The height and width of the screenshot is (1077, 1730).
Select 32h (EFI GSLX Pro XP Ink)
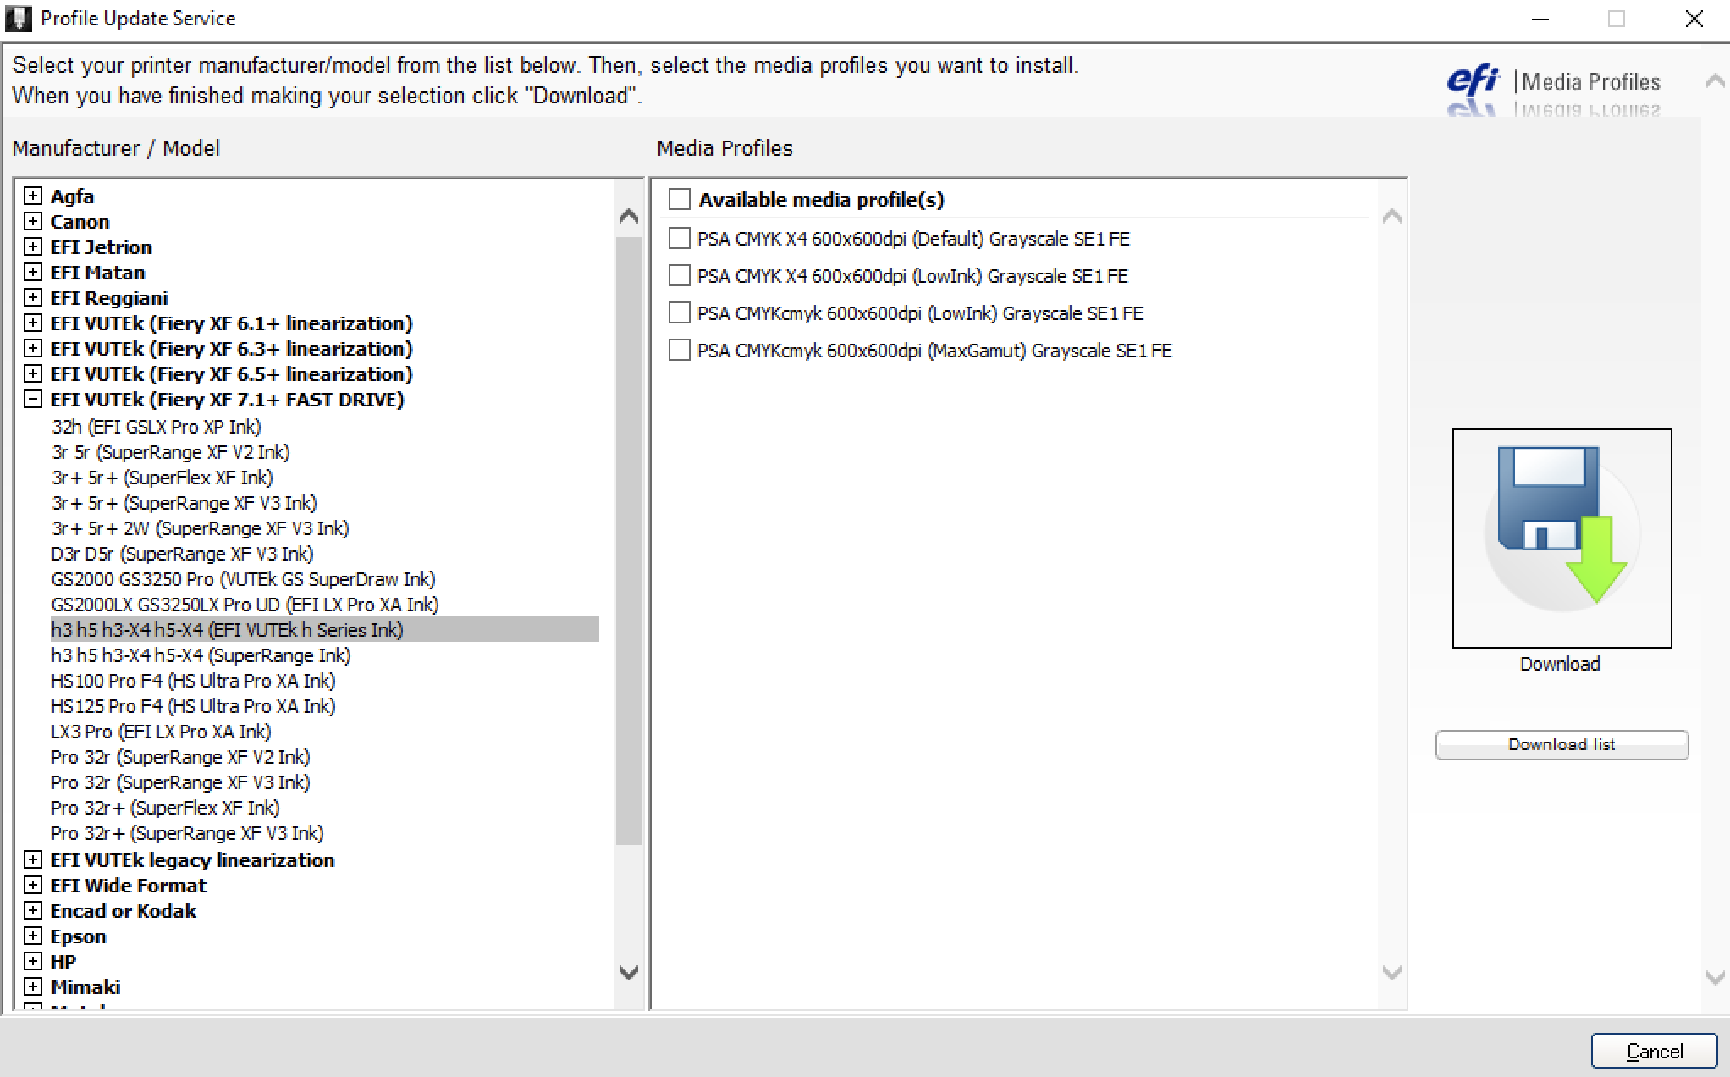coord(157,427)
